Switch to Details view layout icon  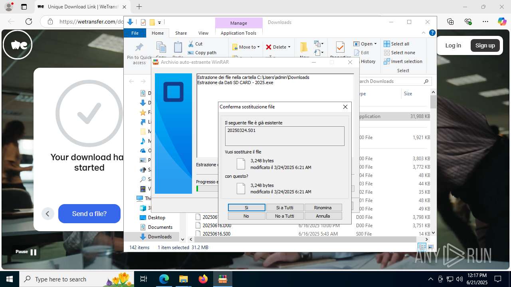422,248
